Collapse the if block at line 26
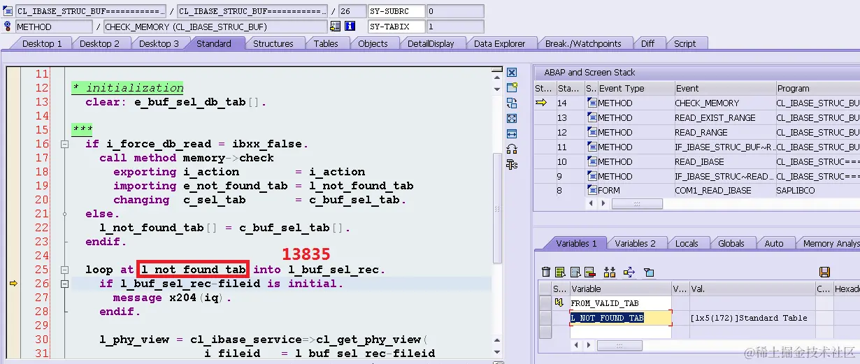 pos(64,284)
